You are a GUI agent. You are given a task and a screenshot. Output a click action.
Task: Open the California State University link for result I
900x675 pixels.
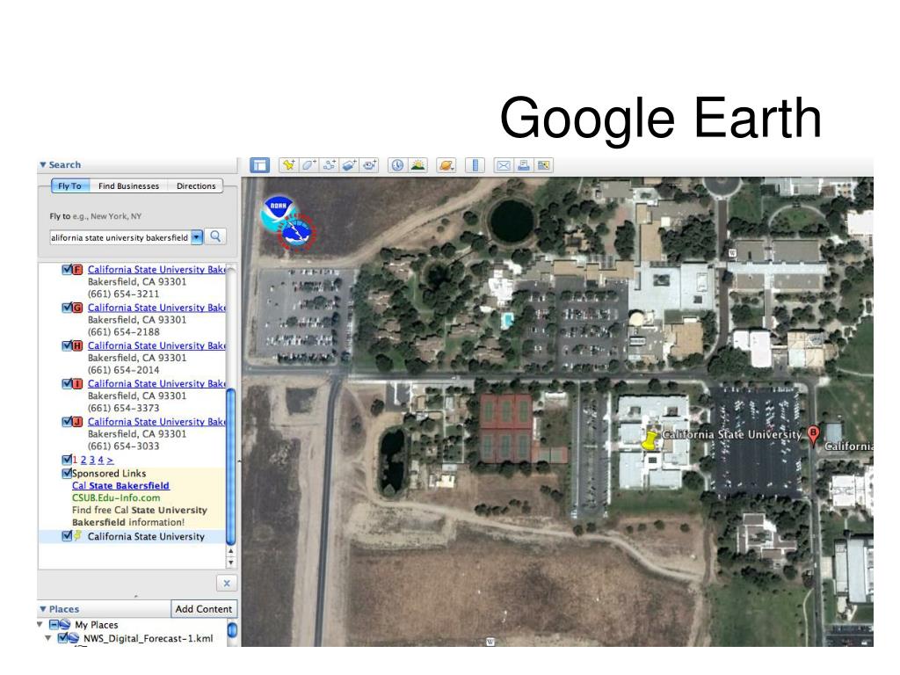156,383
